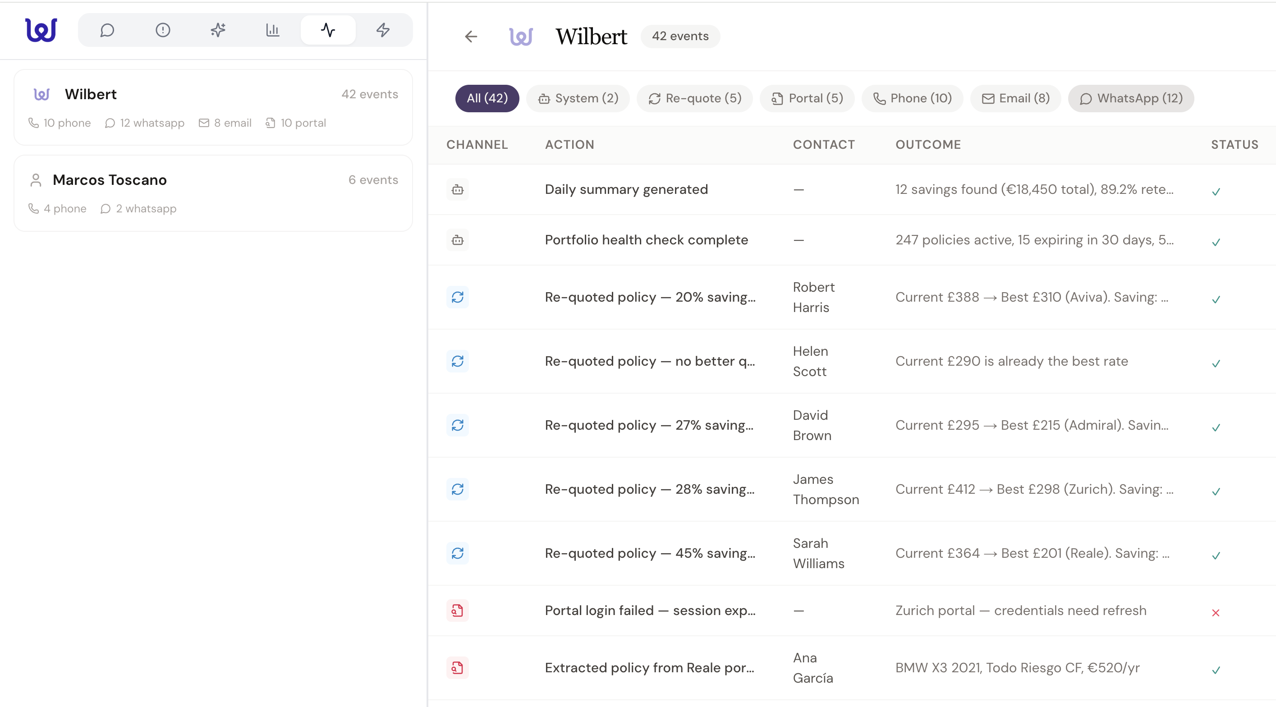Image resolution: width=1276 pixels, height=707 pixels.
Task: Expand the Marcos Toscano agent card
Action: (213, 193)
